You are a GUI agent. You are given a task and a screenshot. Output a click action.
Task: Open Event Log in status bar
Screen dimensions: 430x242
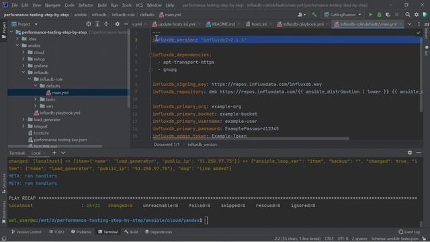click(409, 232)
